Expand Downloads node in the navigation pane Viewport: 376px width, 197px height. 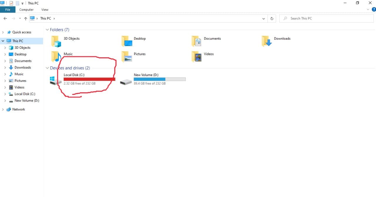(x=5, y=68)
